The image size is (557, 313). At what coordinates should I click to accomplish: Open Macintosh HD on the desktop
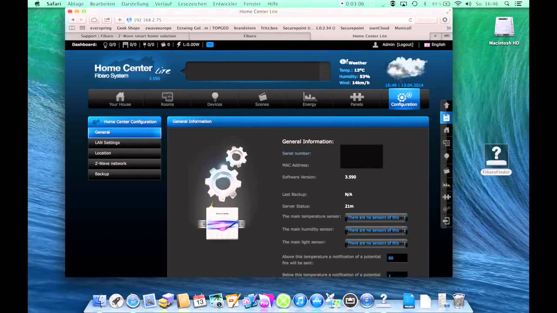pyautogui.click(x=504, y=31)
